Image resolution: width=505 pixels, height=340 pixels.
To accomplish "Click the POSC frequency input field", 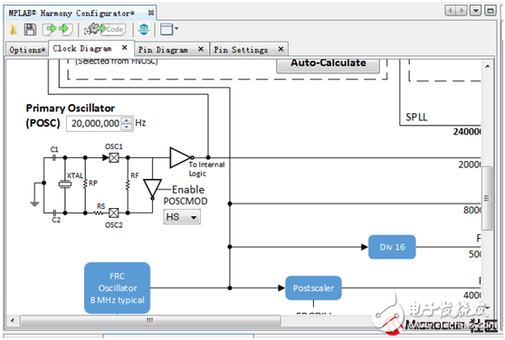I will pyautogui.click(x=94, y=123).
